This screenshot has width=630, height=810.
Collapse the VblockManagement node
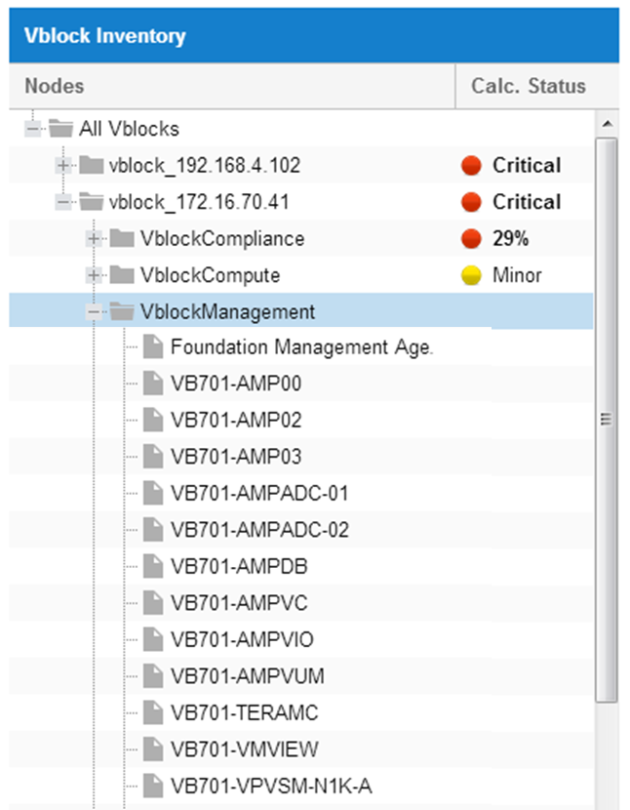(x=94, y=311)
